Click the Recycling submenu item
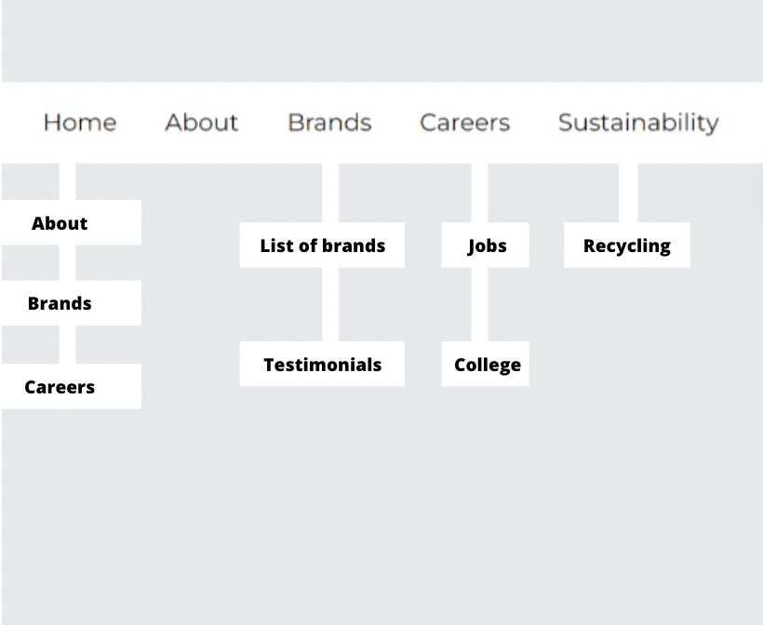 tap(626, 246)
